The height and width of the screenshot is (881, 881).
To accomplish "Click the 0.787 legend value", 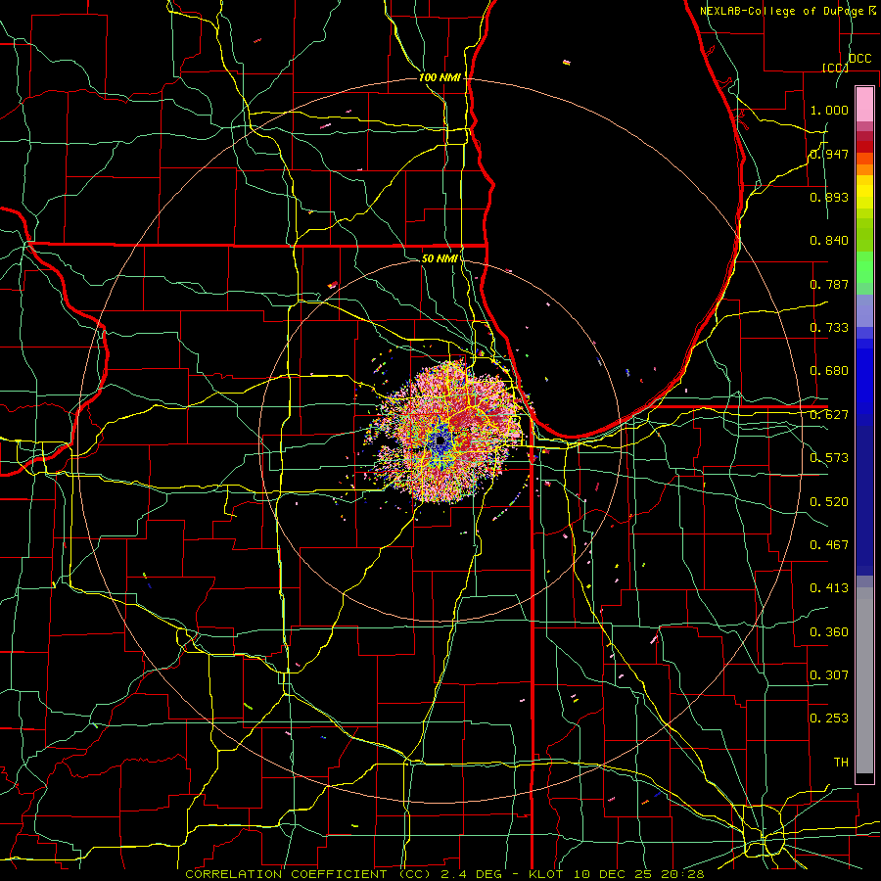I will click(x=829, y=284).
